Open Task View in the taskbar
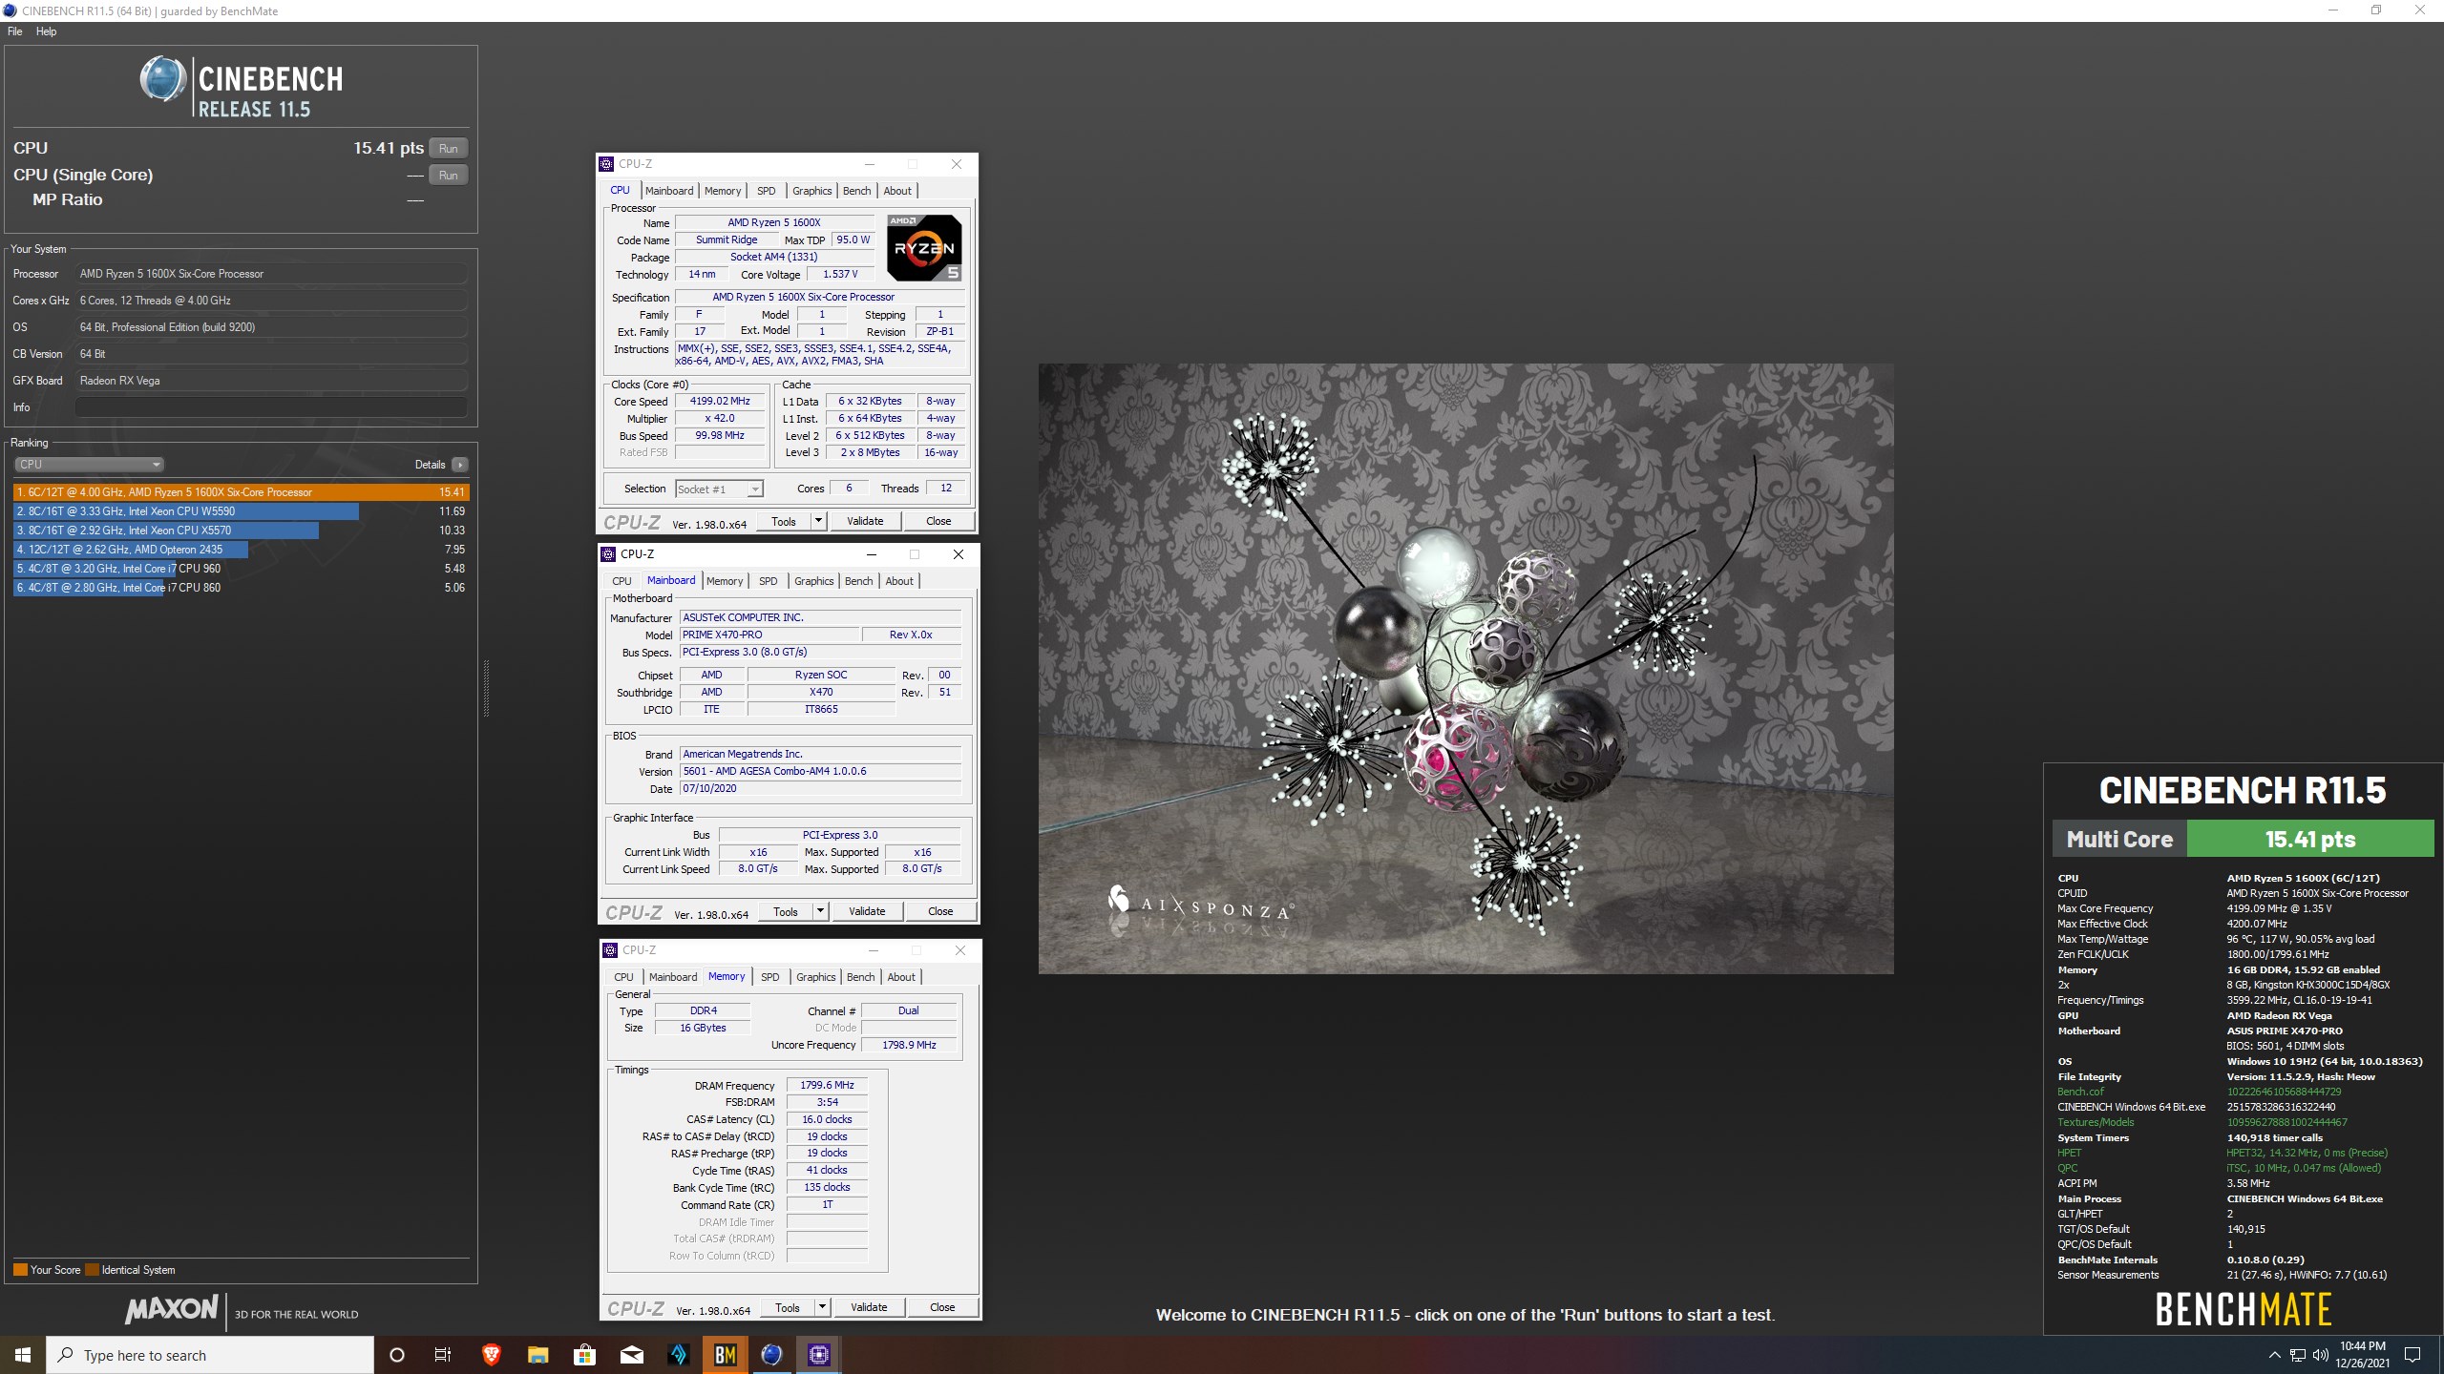 [x=443, y=1355]
